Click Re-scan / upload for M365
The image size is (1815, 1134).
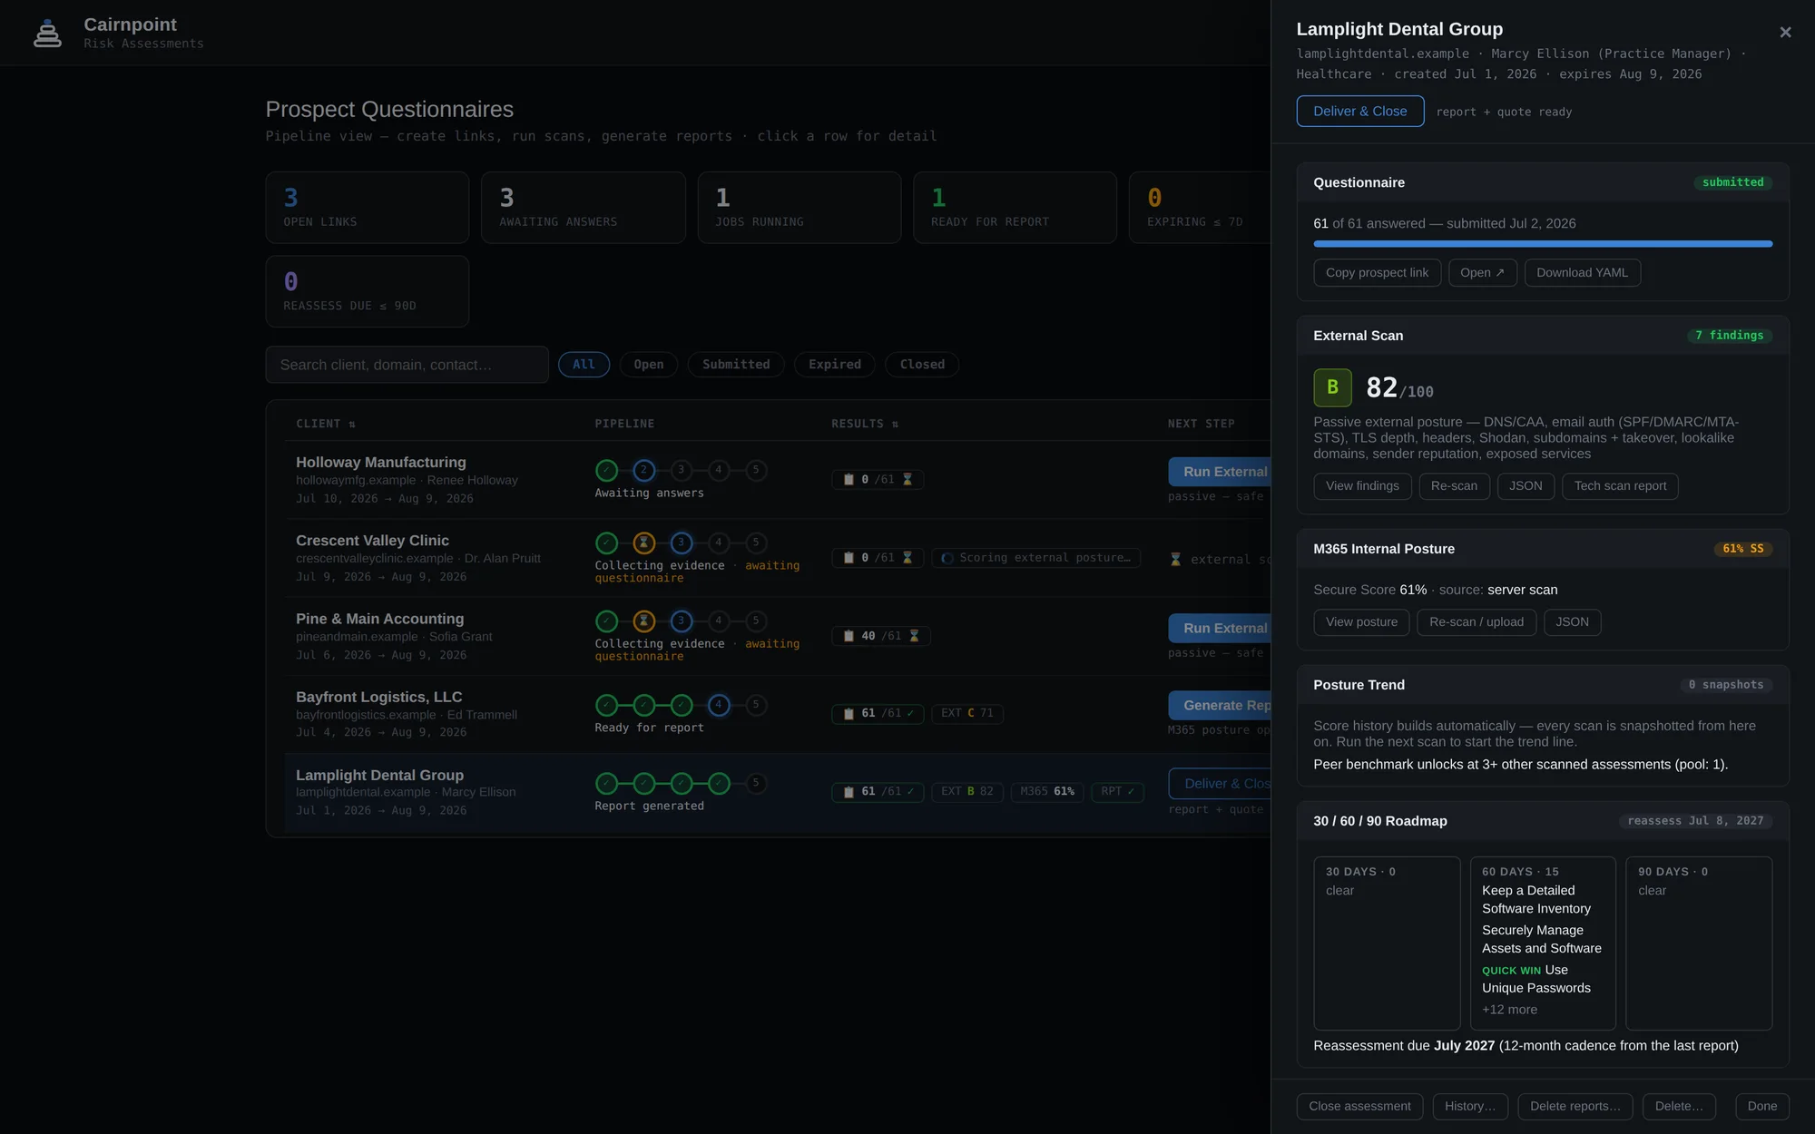point(1477,621)
